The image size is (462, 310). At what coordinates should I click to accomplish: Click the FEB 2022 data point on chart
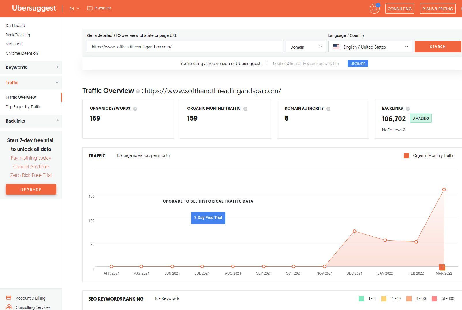tap(416, 242)
